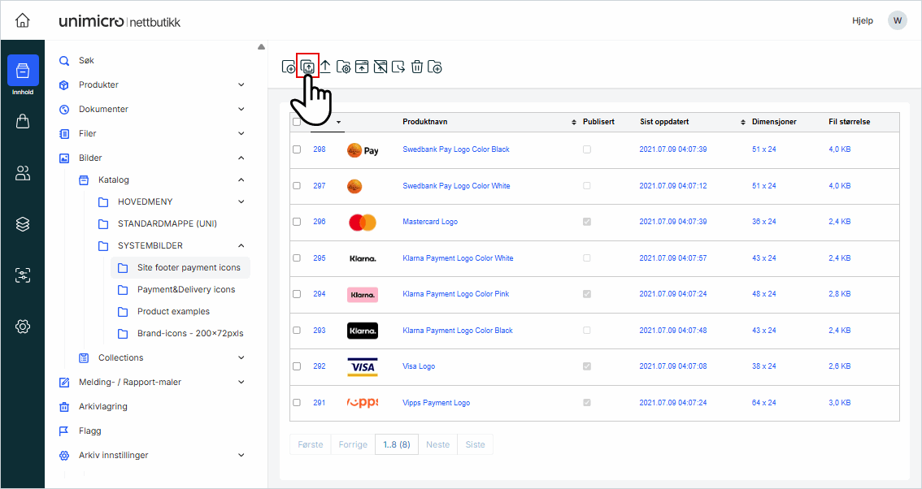The image size is (922, 489).
Task: Click the multi-upload icon highlighted in red
Action: pyautogui.click(x=307, y=67)
